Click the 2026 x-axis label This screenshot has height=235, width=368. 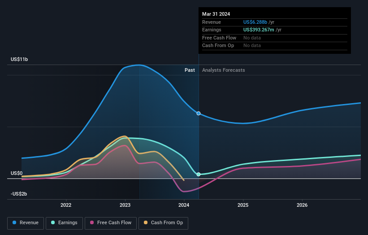coord(302,205)
